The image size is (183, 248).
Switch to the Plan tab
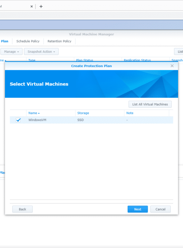tap(5, 41)
